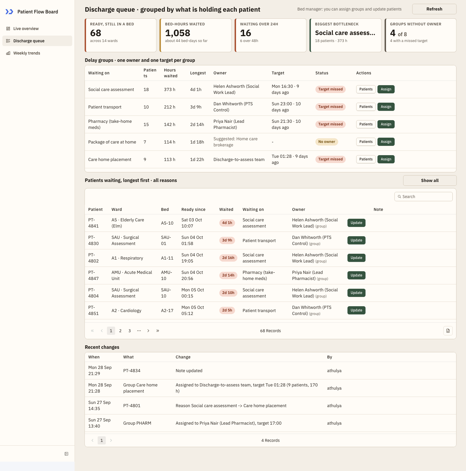
Task: Open the page ellipsis in patients pagination
Action: 139,331
